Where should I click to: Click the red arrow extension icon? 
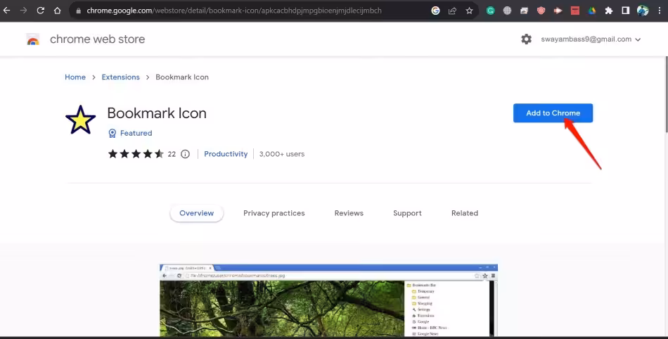point(558,11)
